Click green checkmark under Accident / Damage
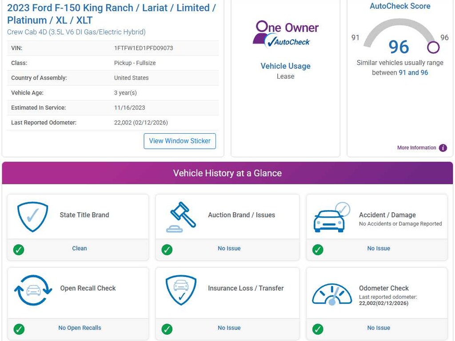This screenshot has width=455, height=341. pyautogui.click(x=318, y=250)
